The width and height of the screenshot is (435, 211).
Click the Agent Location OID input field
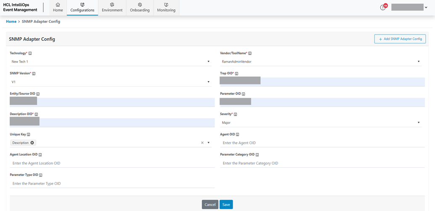click(x=112, y=164)
